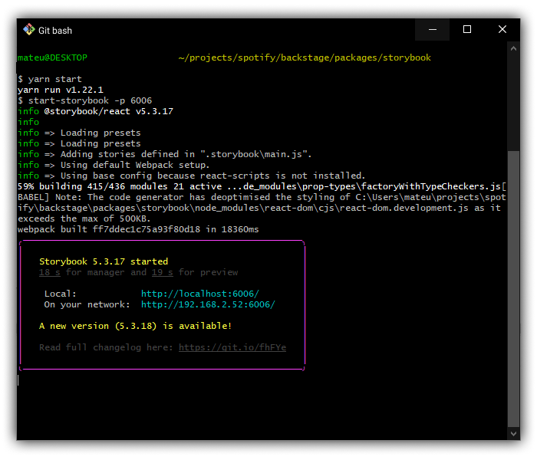Open the git.io changelog link
The height and width of the screenshot is (460, 537).
click(232, 347)
